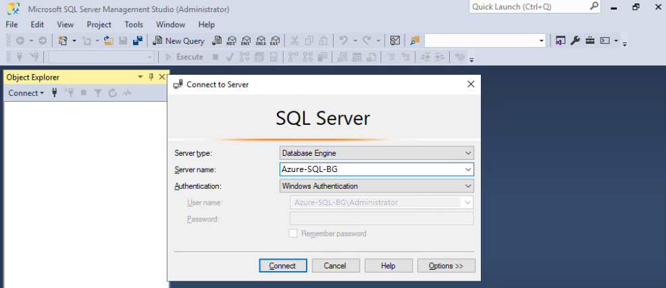Click the Undo arrow icon
The width and height of the screenshot is (666, 288).
(343, 40)
